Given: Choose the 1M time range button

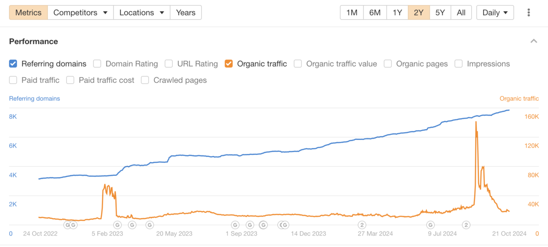Looking at the screenshot, I should click(352, 13).
